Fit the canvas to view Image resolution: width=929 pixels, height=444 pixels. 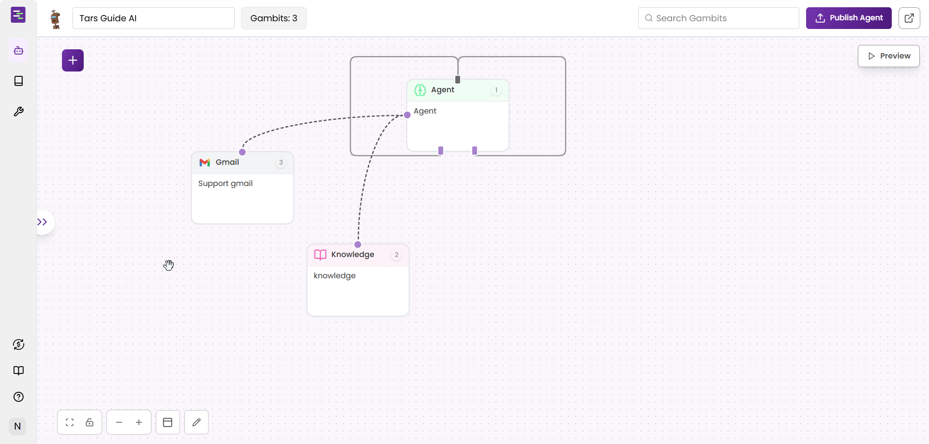69,422
